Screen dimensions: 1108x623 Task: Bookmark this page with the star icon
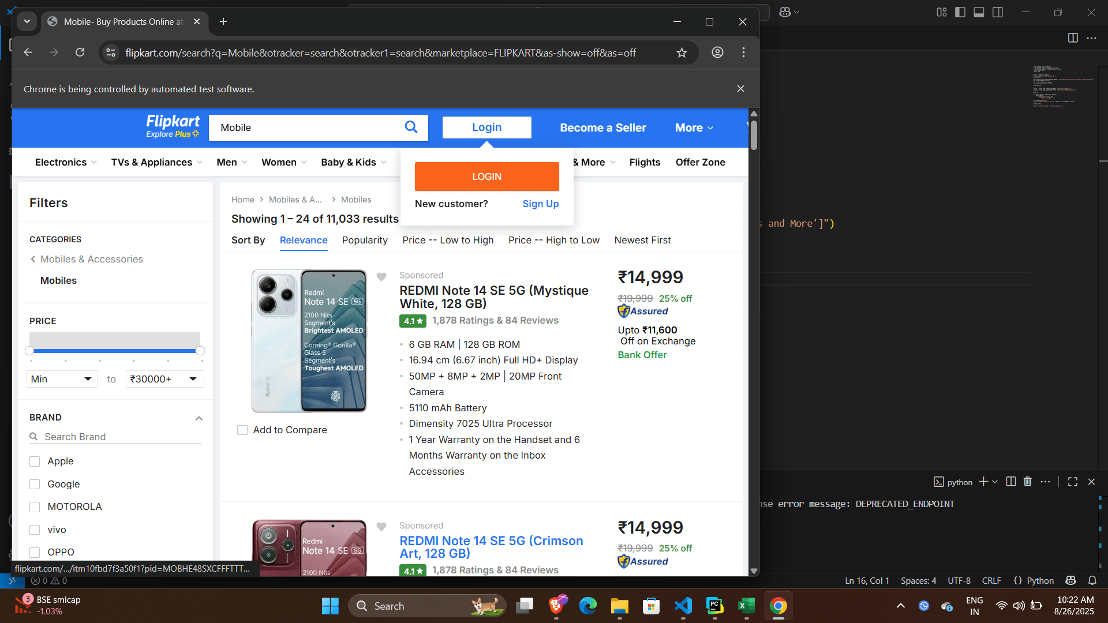coord(682,52)
